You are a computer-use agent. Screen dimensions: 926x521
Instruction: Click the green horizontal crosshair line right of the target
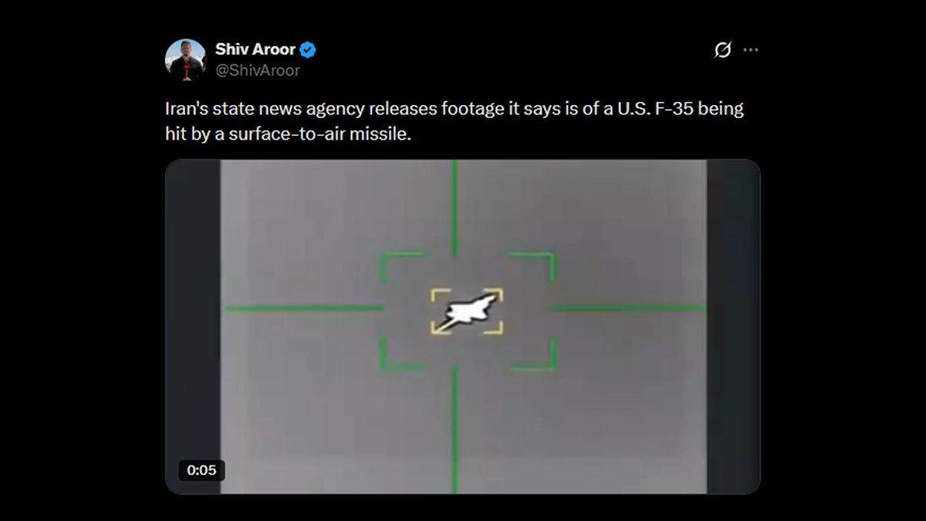point(627,309)
